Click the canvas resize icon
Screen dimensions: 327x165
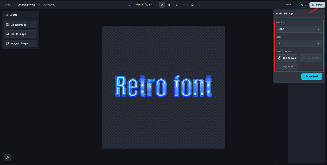click(130, 5)
